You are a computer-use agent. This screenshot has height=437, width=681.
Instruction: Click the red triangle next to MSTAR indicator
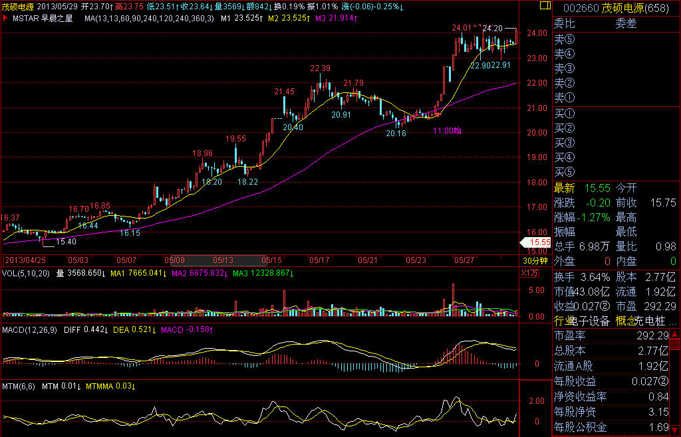pos(5,19)
